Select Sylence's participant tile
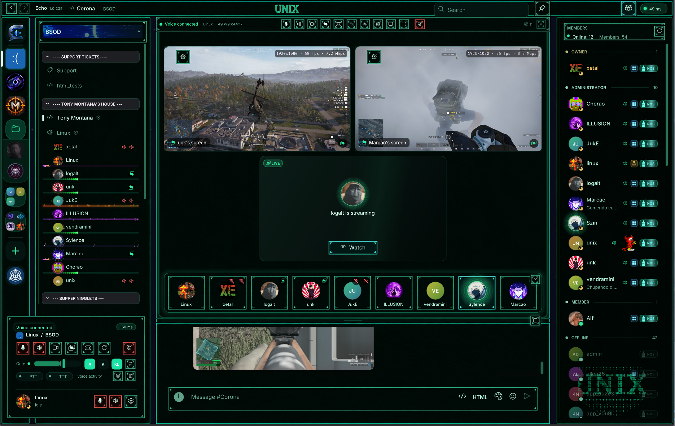Image resolution: width=675 pixels, height=426 pixels. pos(477,293)
